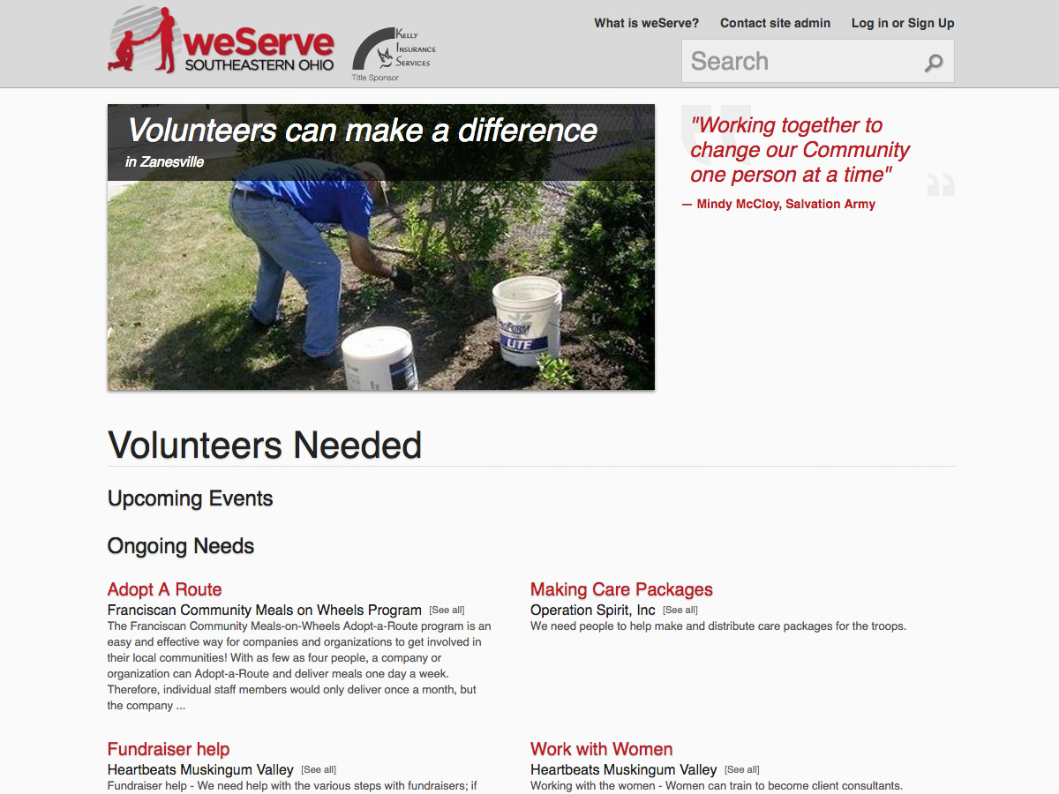Viewport: 1059px width, 794px height.
Task: Click the search magnifier icon
Action: coord(934,63)
